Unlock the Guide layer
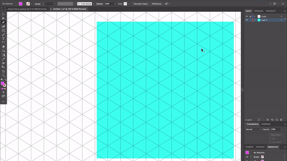Screen dimensions: 287x161 (x=250, y=16)
